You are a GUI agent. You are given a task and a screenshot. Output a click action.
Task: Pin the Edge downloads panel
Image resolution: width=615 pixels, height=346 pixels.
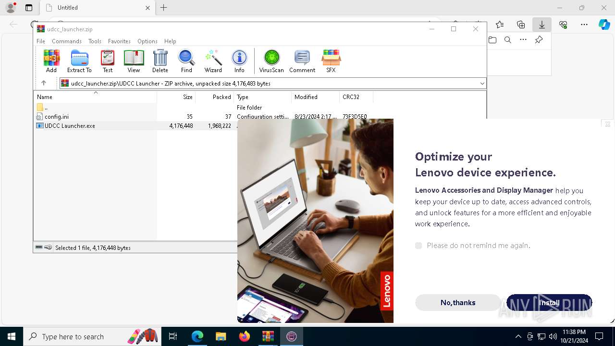pyautogui.click(x=539, y=40)
